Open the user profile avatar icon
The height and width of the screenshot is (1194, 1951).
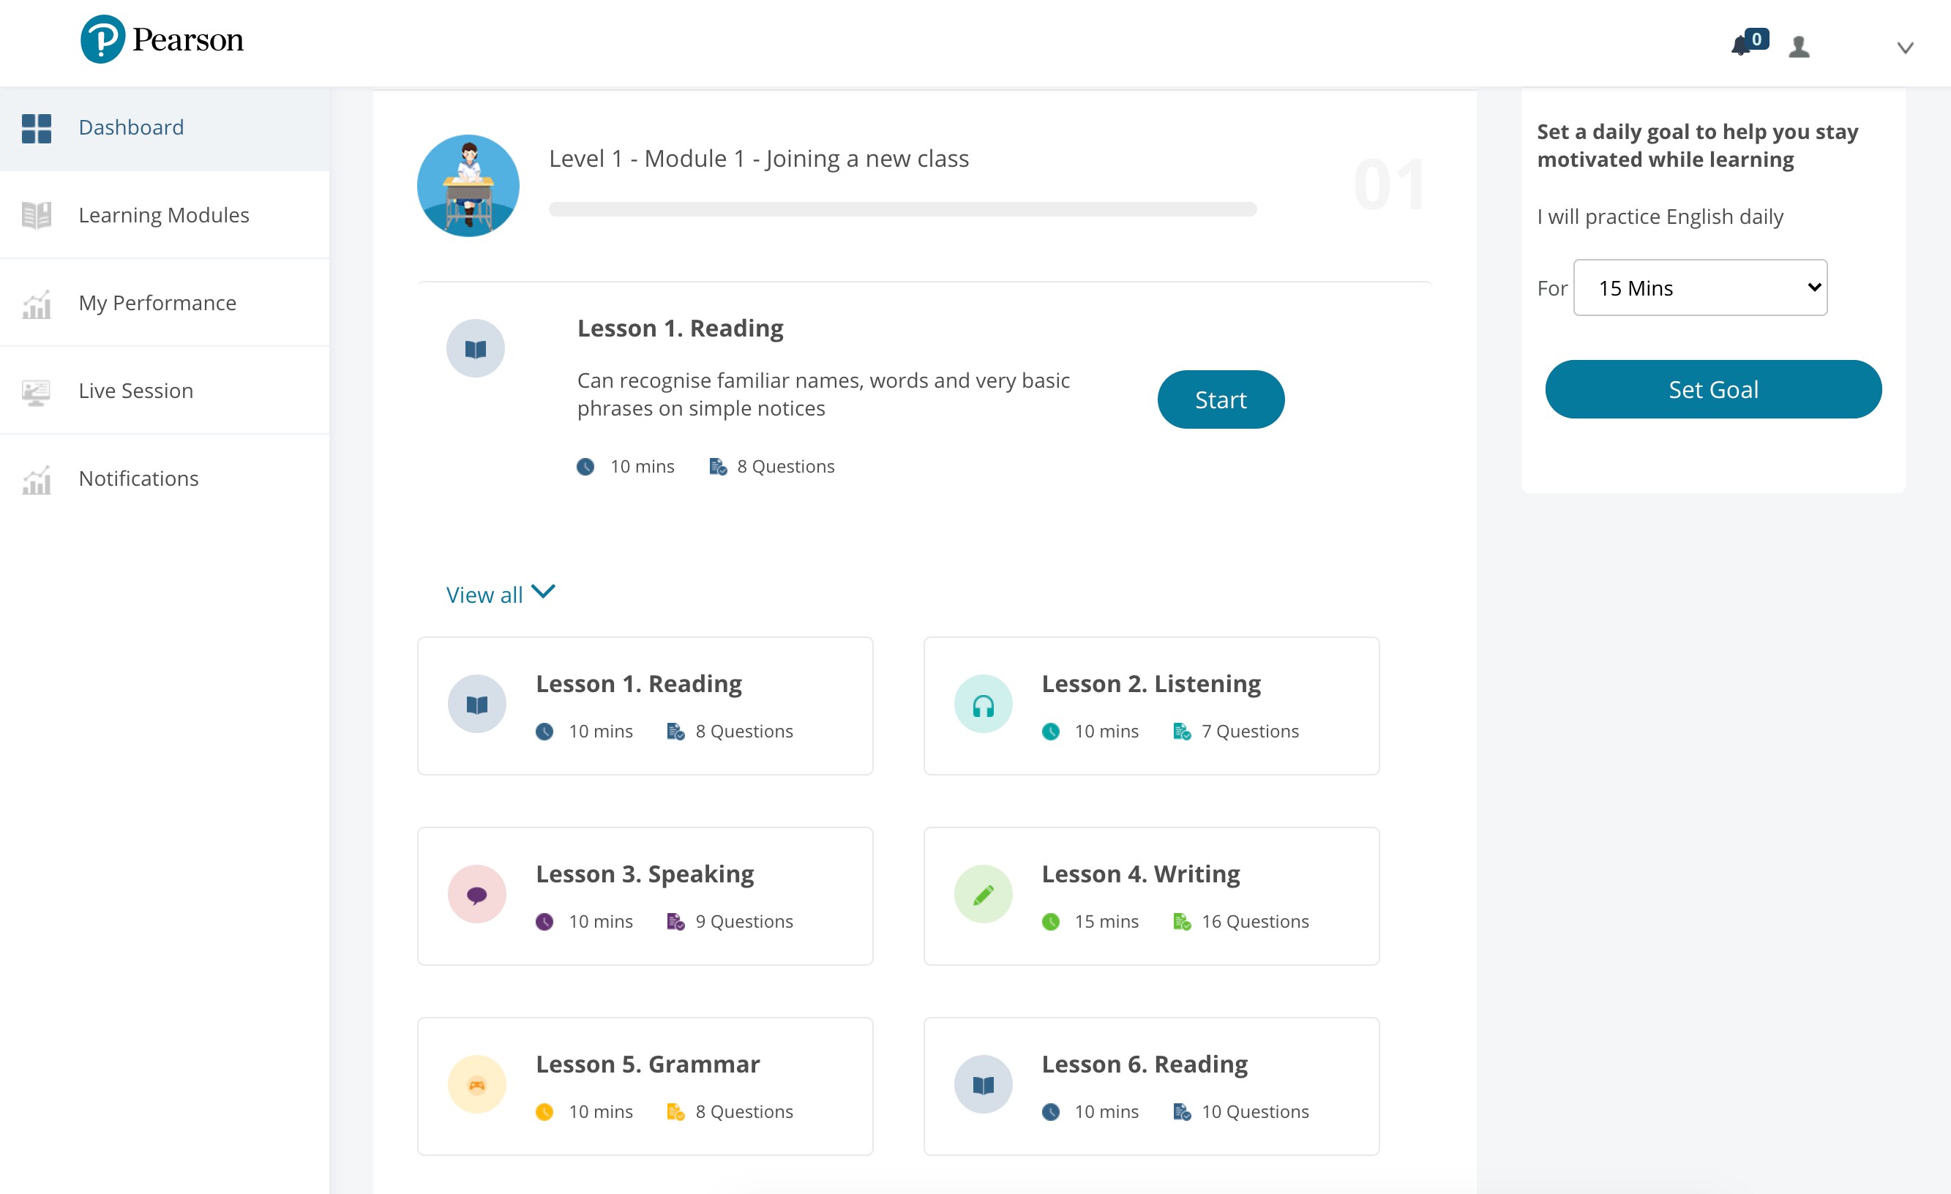click(1799, 47)
